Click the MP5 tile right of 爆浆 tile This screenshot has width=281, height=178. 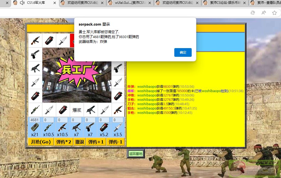point(91,110)
